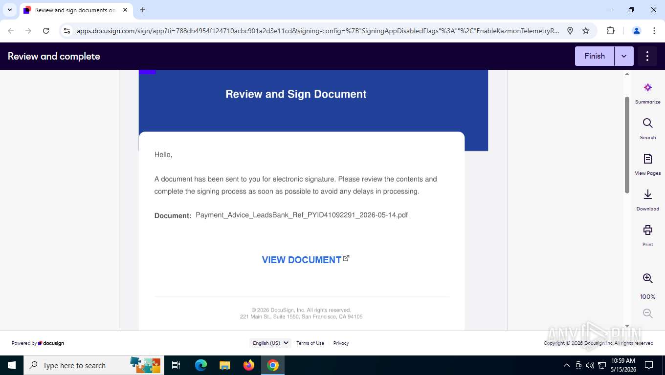
Task: Open Chrome's three-dot menu
Action: (654, 31)
